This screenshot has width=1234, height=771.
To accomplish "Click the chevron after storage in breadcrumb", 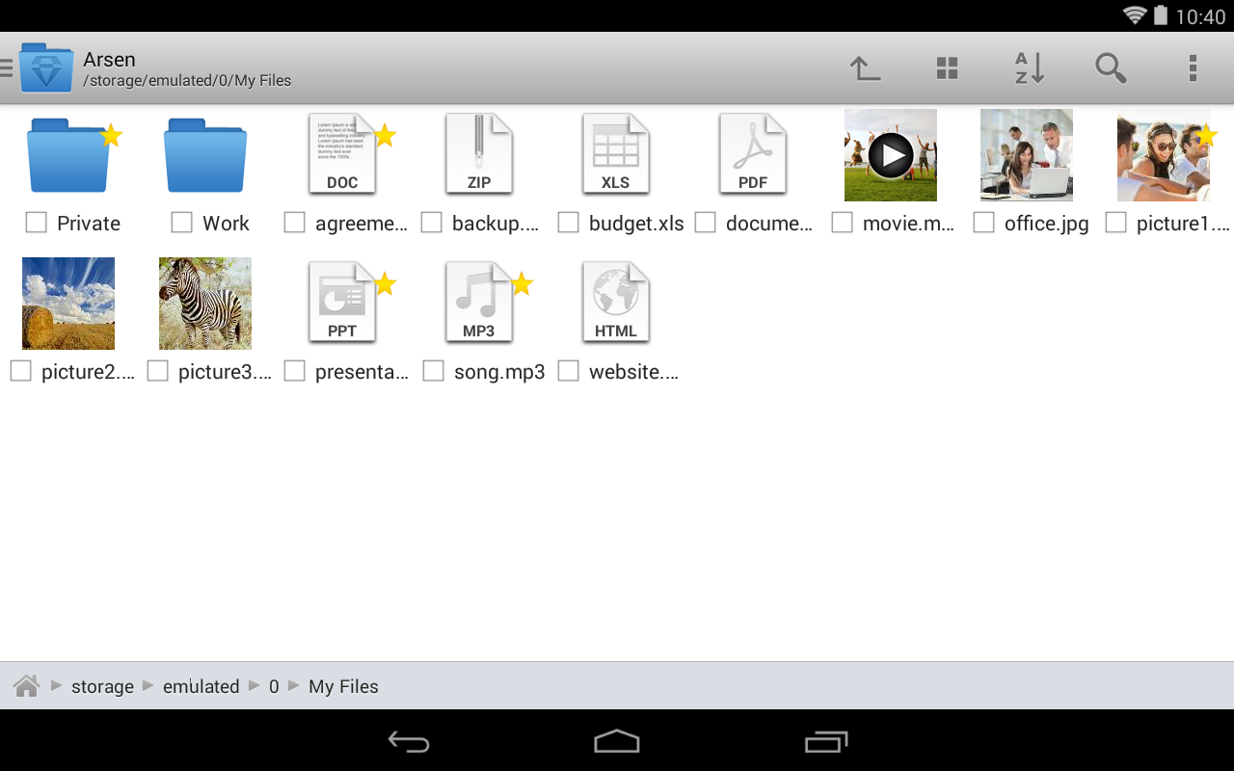I will pyautogui.click(x=148, y=685).
